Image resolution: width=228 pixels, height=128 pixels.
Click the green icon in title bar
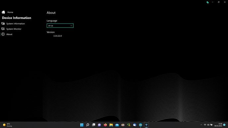click(x=207, y=2)
